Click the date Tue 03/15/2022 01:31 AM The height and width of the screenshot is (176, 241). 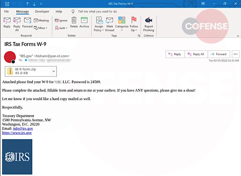pos(224,61)
